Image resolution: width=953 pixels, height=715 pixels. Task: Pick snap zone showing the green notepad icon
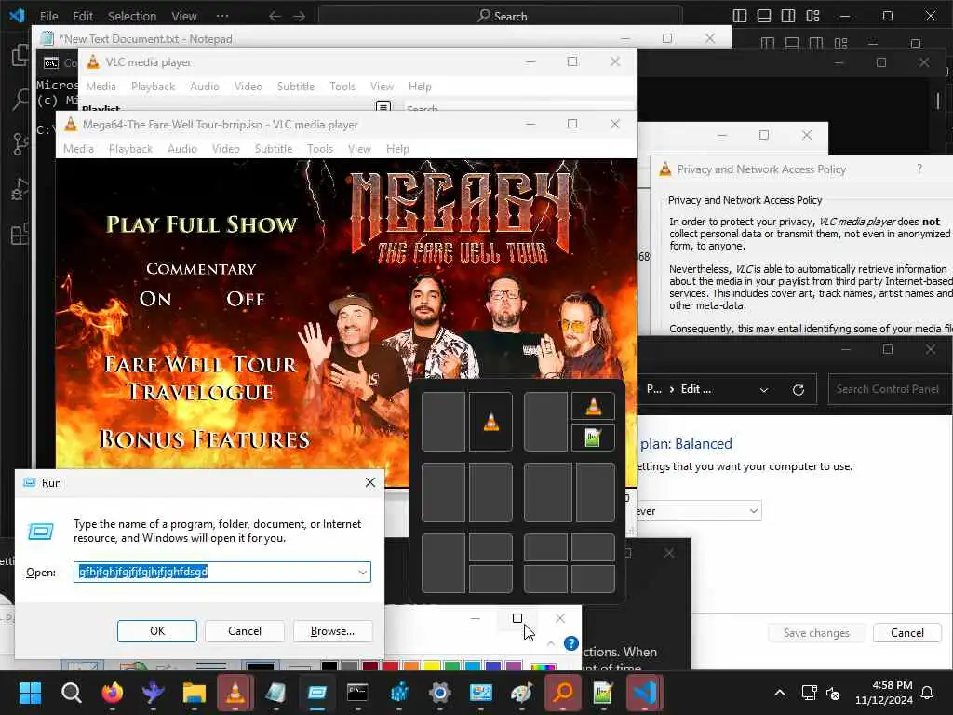[x=593, y=438]
